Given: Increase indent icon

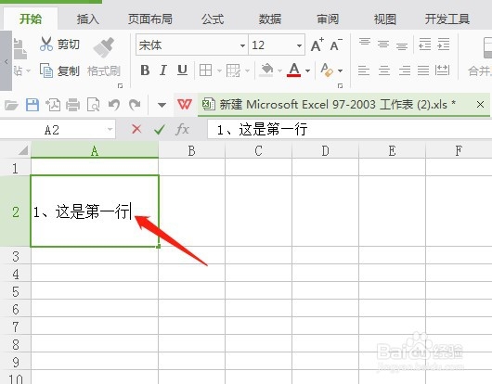Looking at the screenshot, I should tap(444, 45).
